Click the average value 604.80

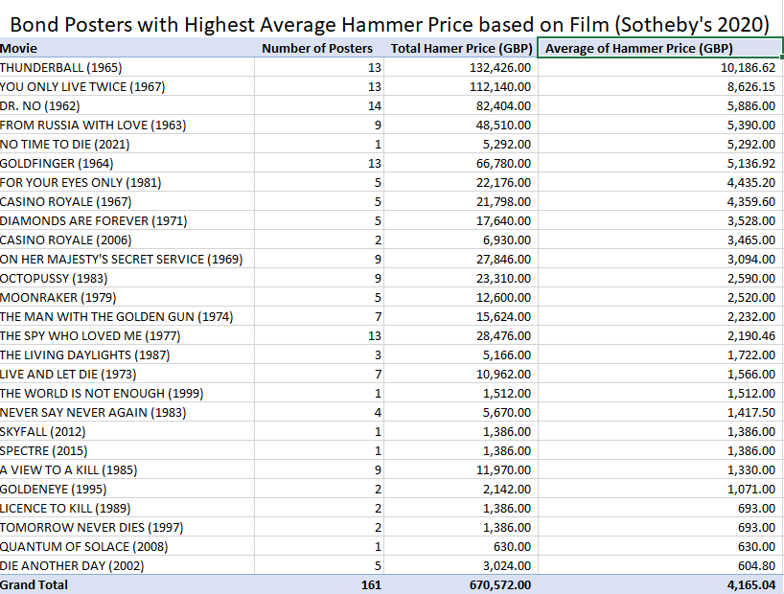coord(756,566)
